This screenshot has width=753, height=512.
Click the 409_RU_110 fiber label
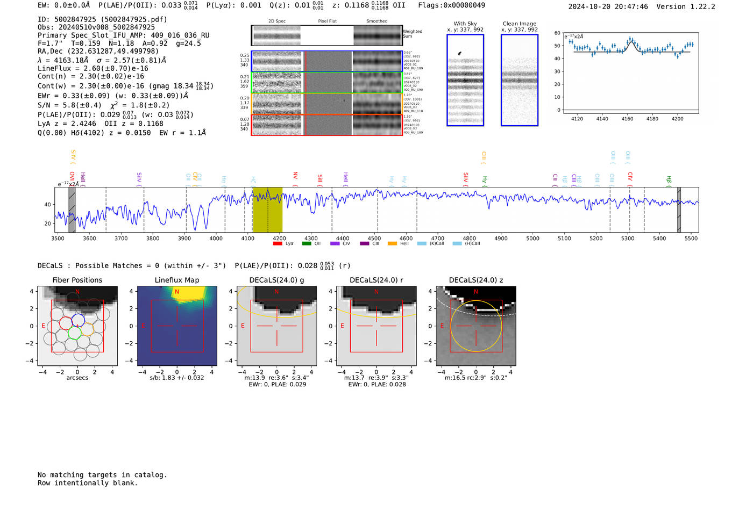pos(413,111)
